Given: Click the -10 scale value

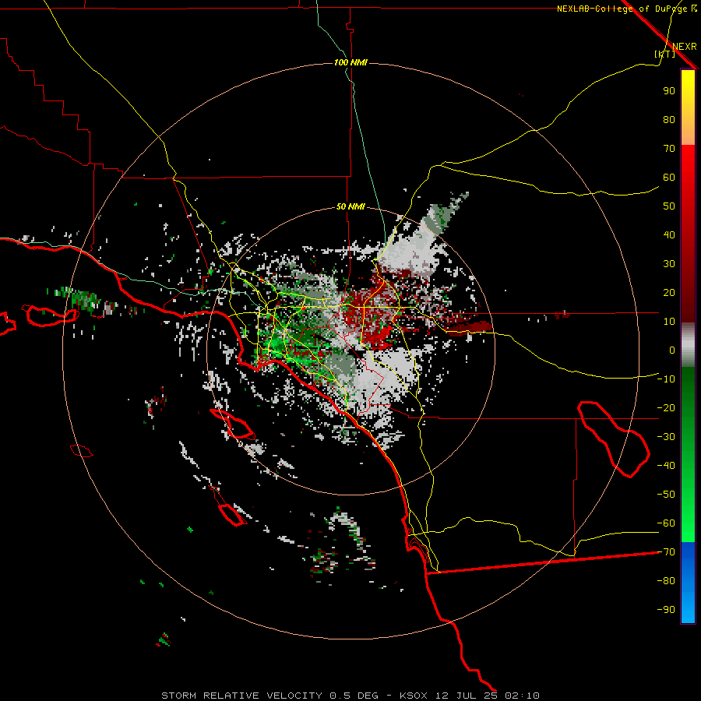Looking at the screenshot, I should (x=666, y=379).
